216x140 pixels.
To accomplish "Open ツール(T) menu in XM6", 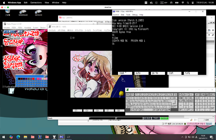I will coord(88,30).
